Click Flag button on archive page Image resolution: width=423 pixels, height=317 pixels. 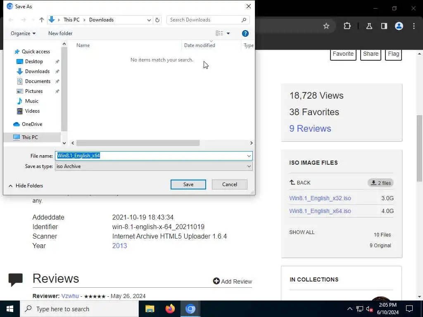[x=394, y=54]
